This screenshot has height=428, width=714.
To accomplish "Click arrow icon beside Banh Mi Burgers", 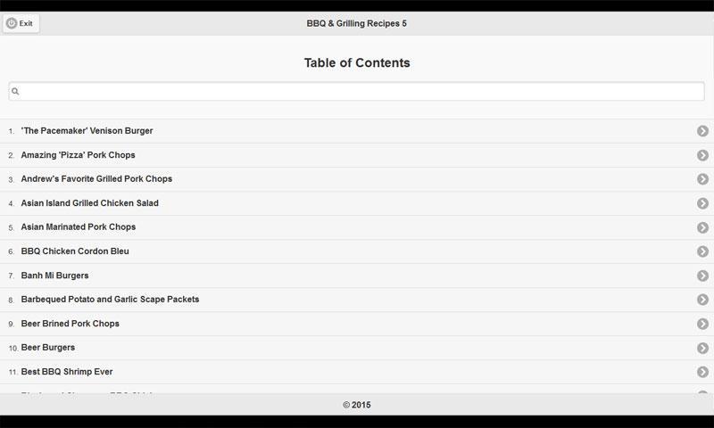I will [x=702, y=276].
